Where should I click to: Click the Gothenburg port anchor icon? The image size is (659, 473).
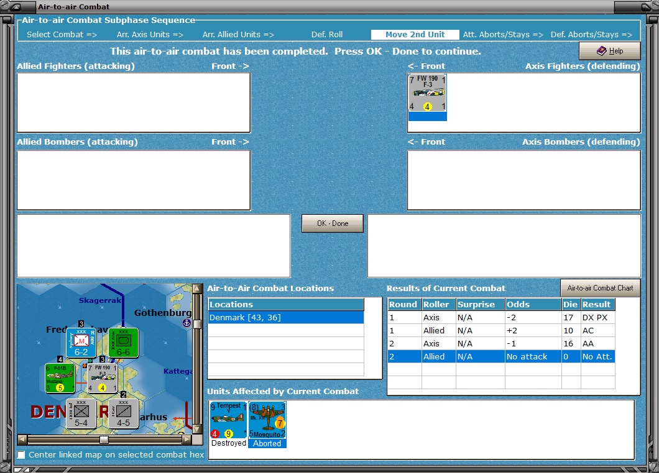tap(187, 323)
